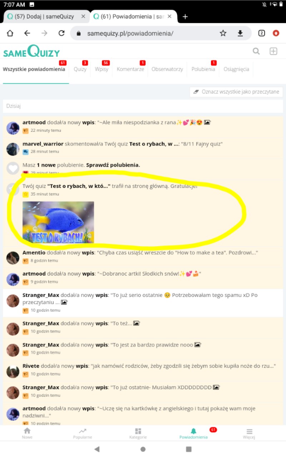This screenshot has height=458, width=286.
Task: Open Kategorie grid icon
Action: point(138,433)
